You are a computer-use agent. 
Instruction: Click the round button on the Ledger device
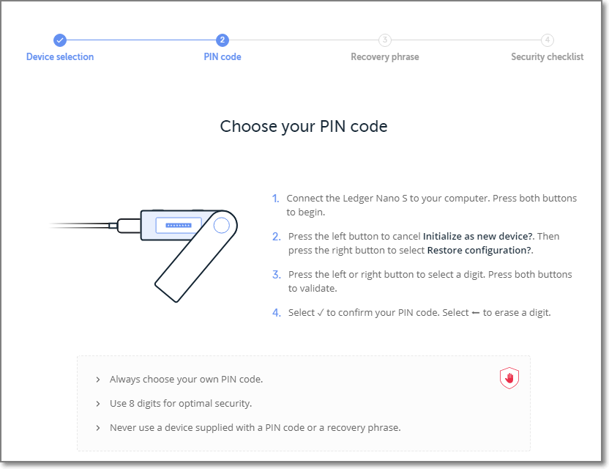point(221,226)
